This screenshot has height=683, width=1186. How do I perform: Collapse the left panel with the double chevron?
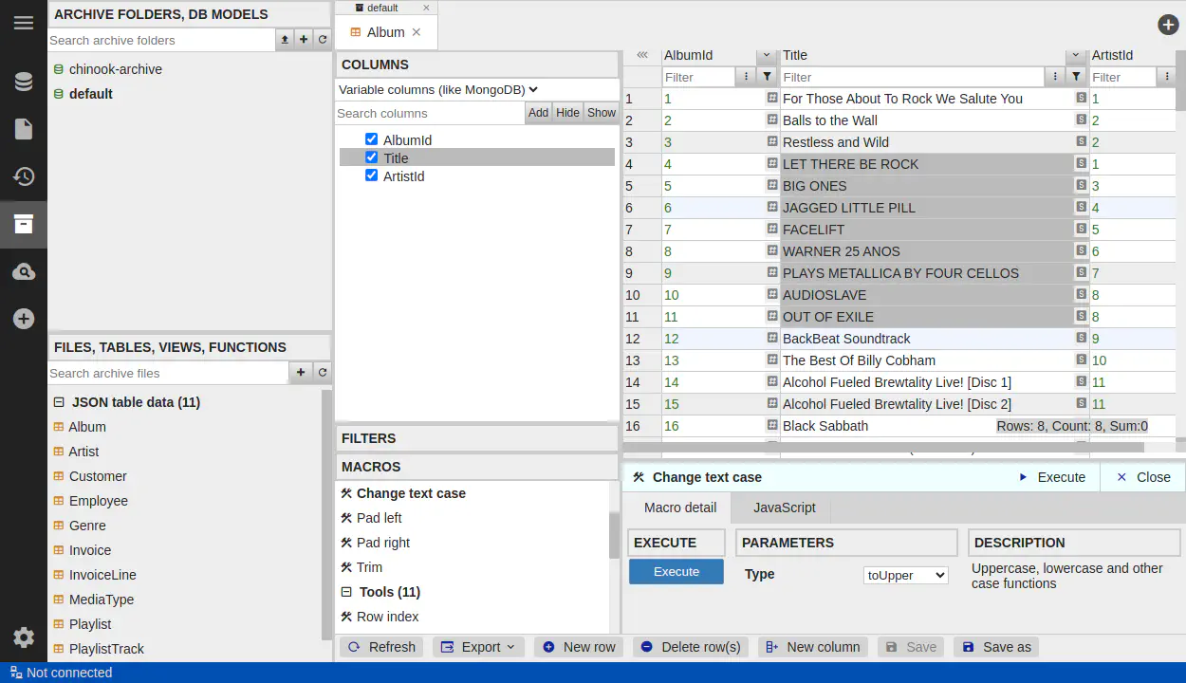[642, 55]
